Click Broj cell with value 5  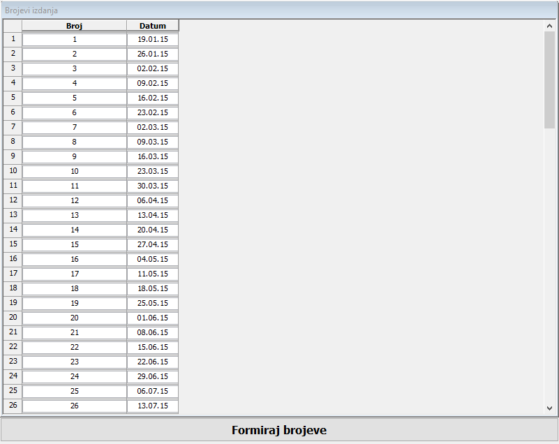click(x=75, y=98)
